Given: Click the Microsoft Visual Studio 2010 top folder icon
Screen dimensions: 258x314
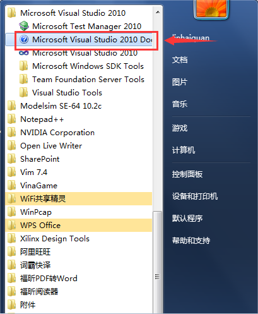Looking at the screenshot, I should point(12,13).
